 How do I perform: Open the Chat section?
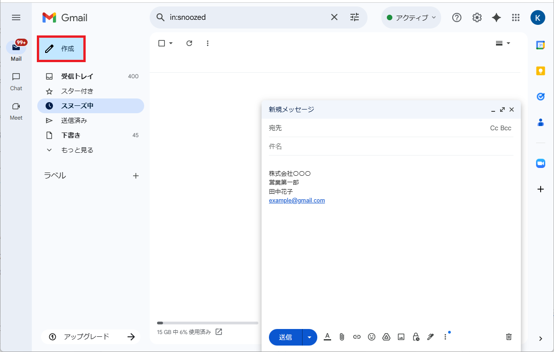coord(16,81)
